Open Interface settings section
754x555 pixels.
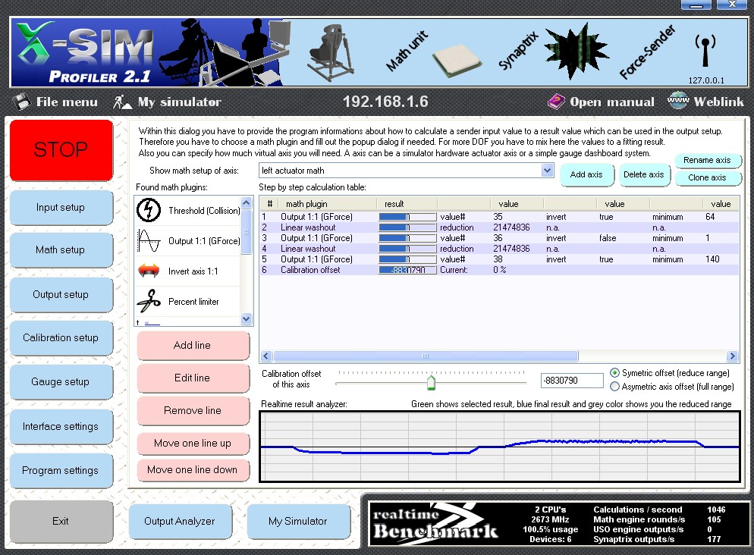pos(61,426)
